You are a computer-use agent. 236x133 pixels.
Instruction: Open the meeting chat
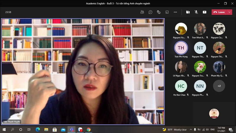[150, 12]
